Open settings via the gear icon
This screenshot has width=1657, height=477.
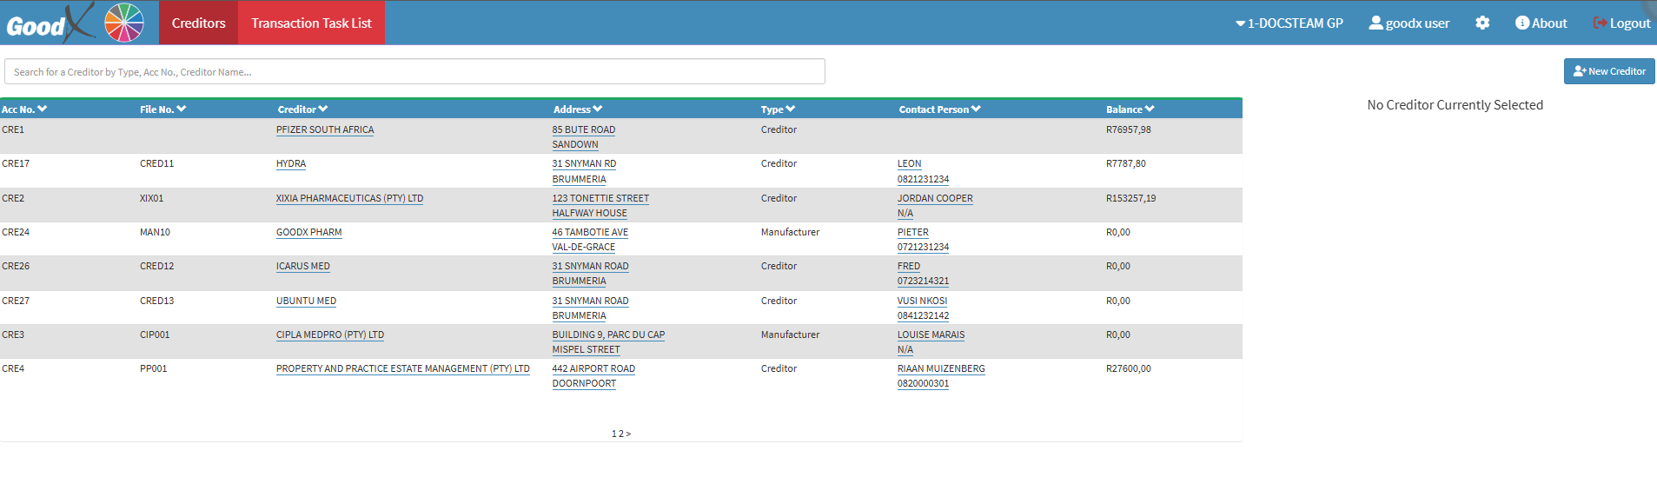click(x=1482, y=23)
